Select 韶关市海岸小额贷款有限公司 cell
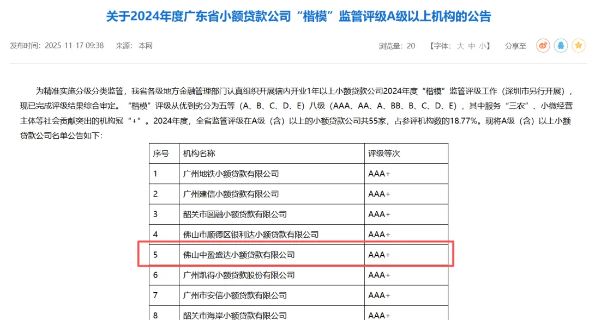589x320 pixels. pyautogui.click(x=272, y=314)
